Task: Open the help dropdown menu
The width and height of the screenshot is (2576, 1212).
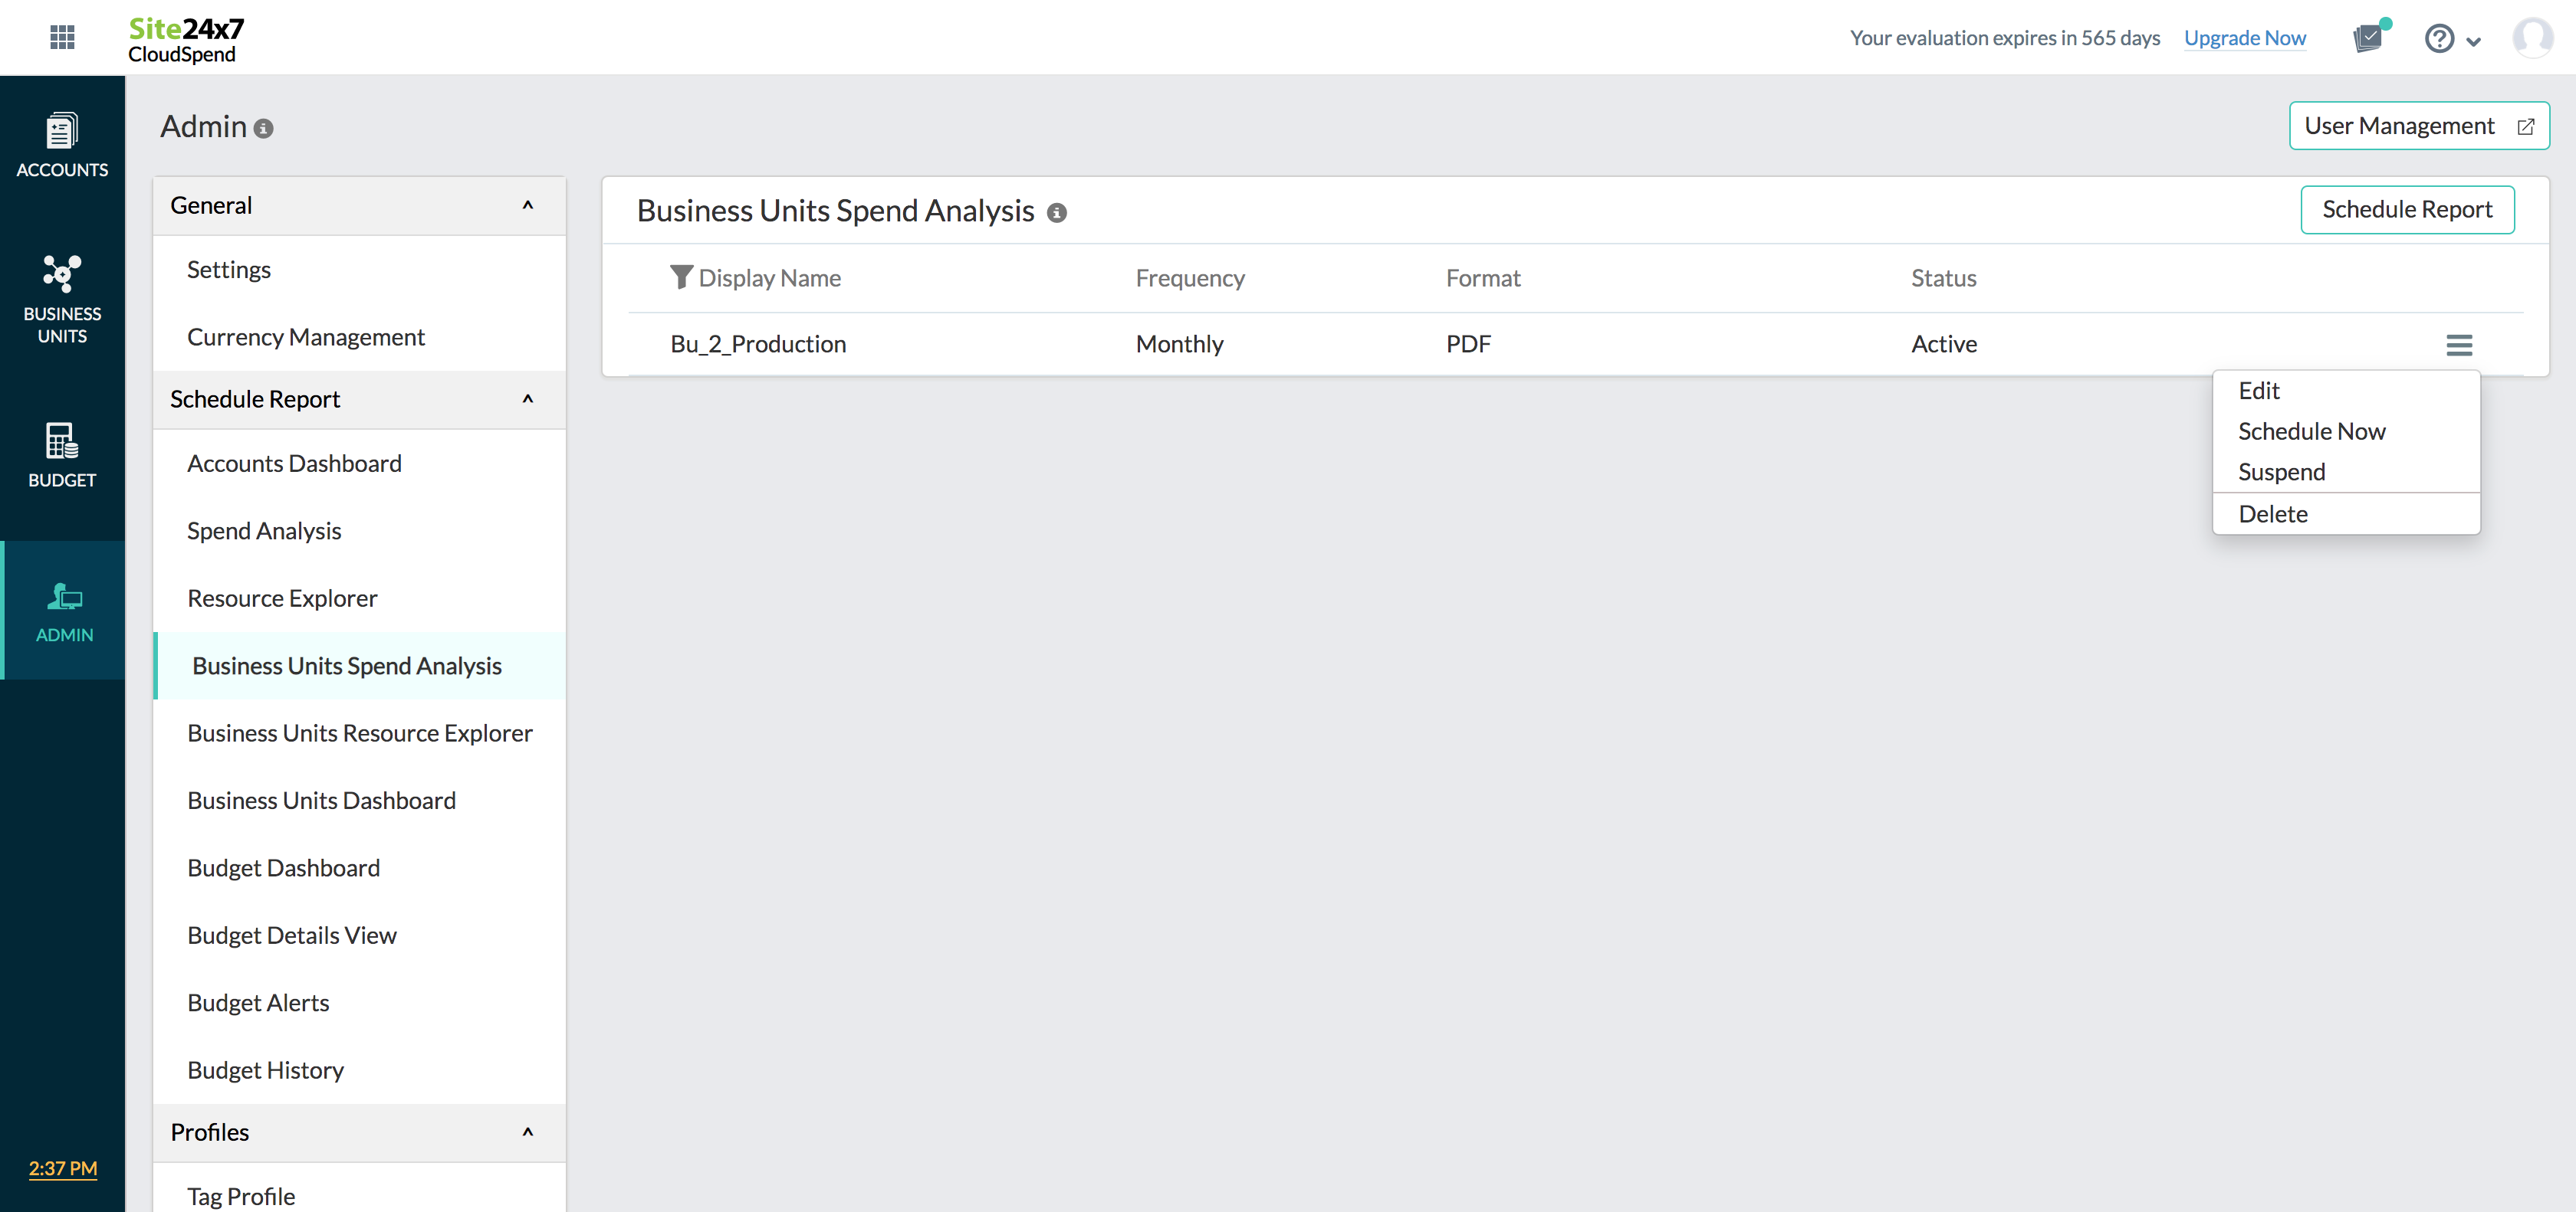Action: pos(2451,39)
